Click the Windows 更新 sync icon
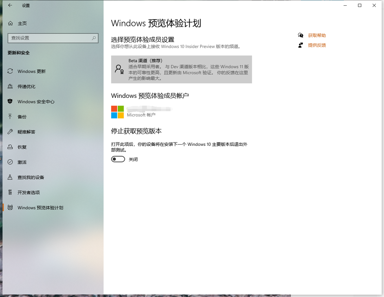 coord(10,71)
